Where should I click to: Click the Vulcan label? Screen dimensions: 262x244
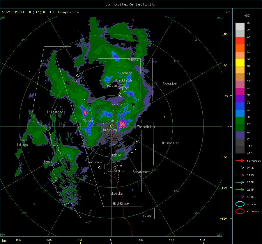148,216
